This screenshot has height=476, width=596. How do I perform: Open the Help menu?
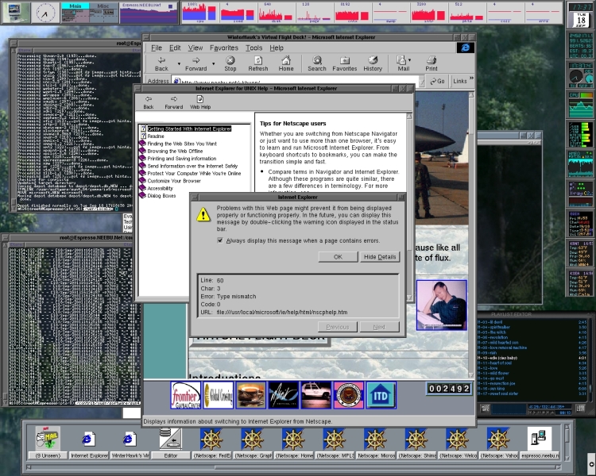277,48
